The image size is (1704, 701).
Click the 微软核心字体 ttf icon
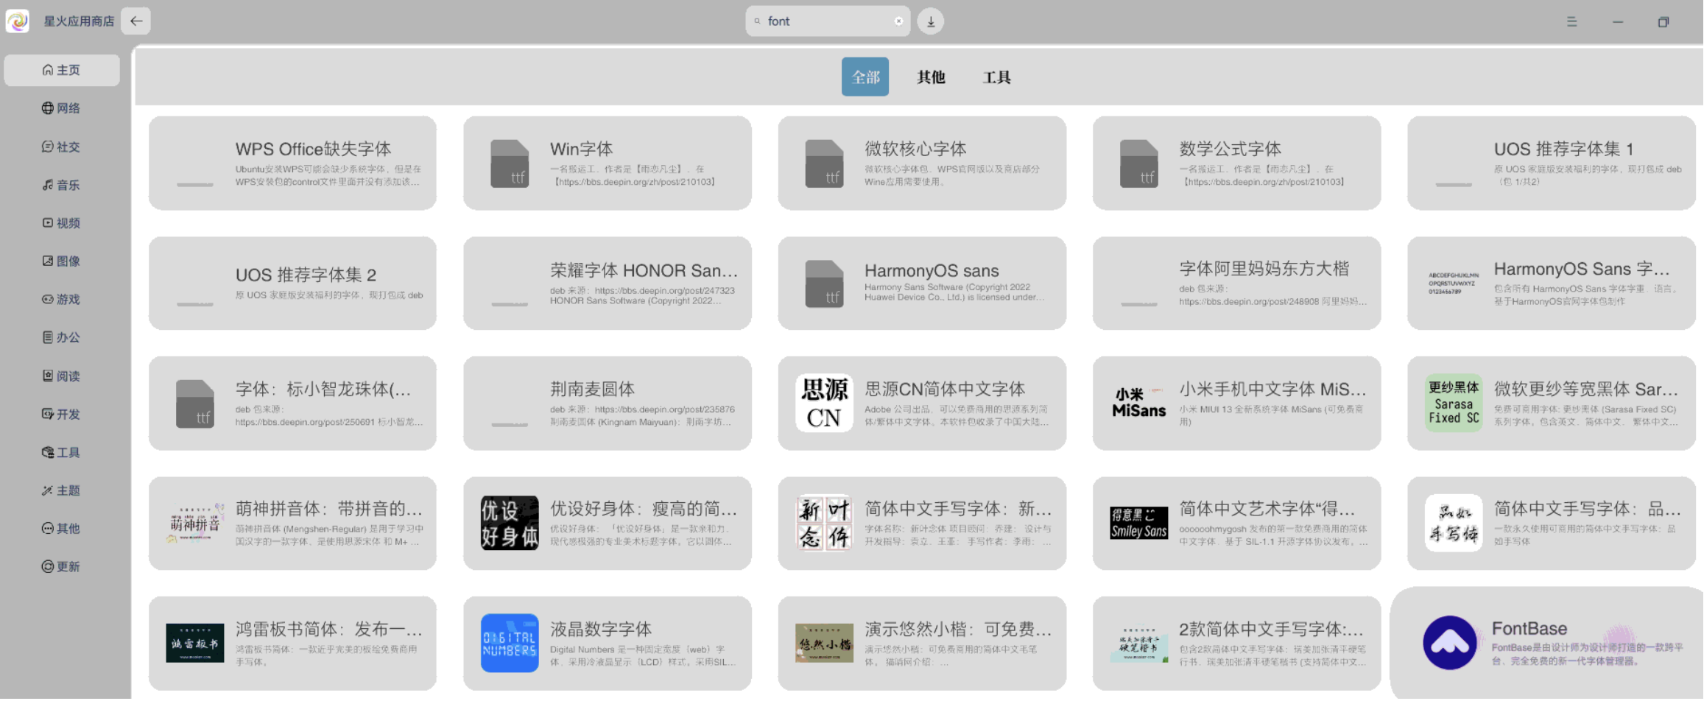[824, 163]
